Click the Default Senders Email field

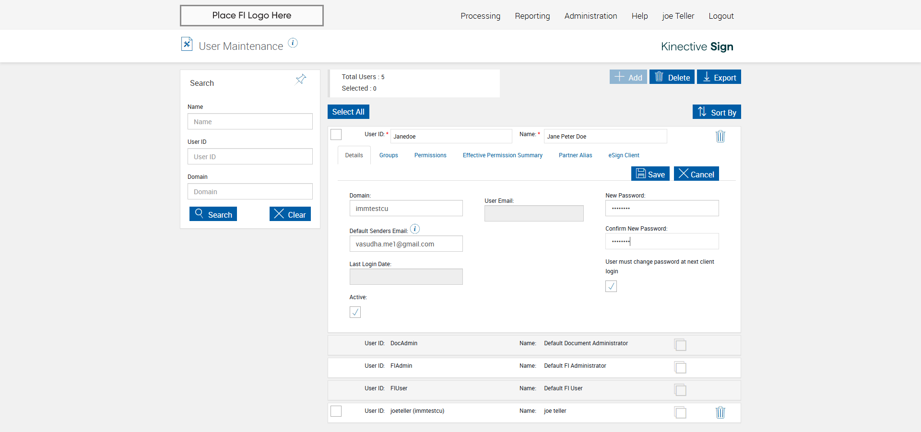click(406, 244)
